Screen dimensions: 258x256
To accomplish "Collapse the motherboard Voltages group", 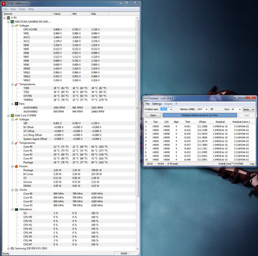I will (x=12, y=26).
